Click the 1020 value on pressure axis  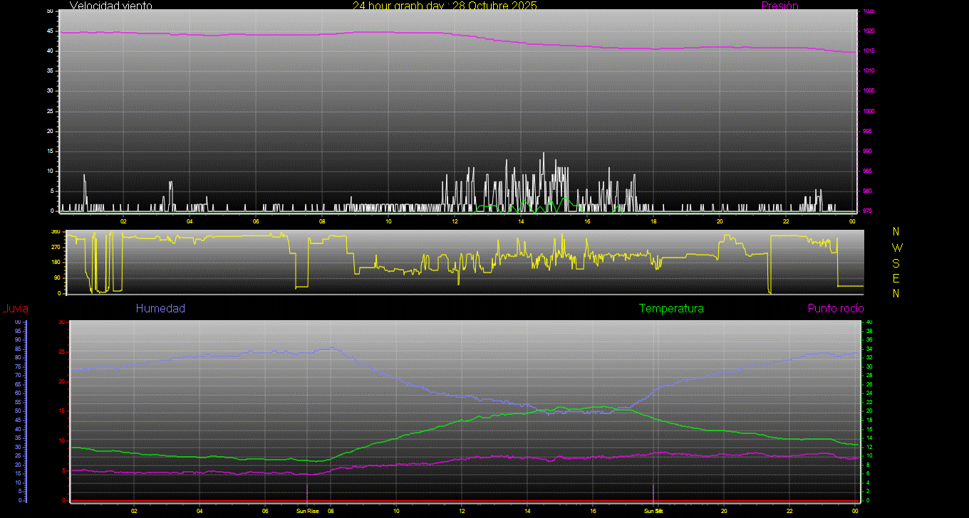pos(869,31)
